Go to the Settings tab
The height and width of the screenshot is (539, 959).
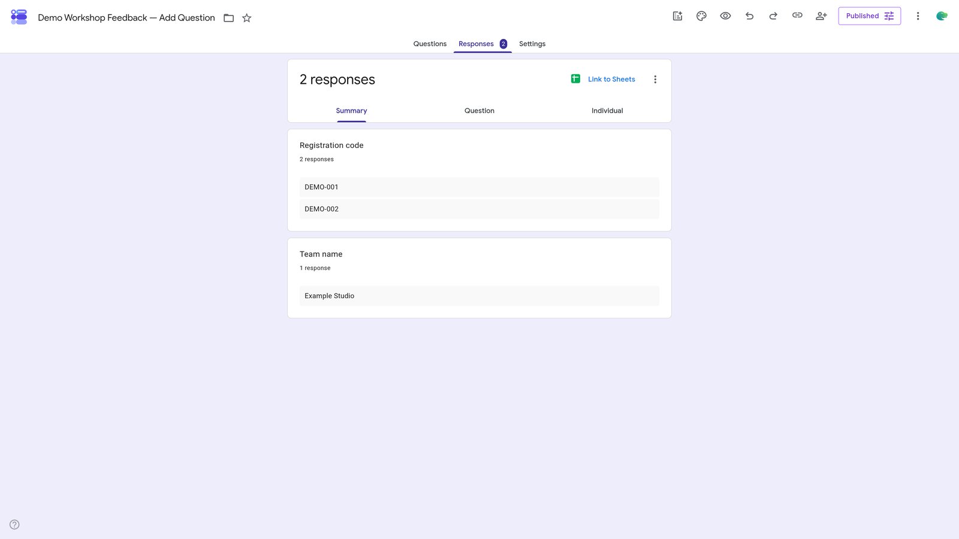pyautogui.click(x=532, y=44)
